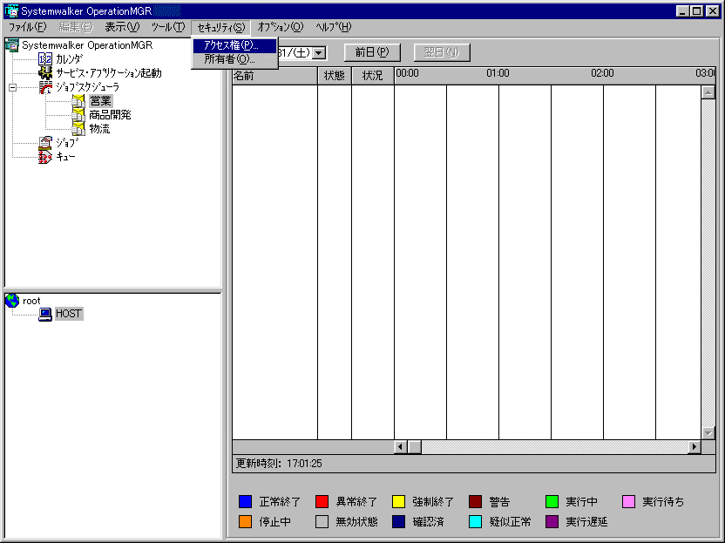The height and width of the screenshot is (543, 725).
Task: Open the オプション(O) menu
Action: (x=281, y=27)
